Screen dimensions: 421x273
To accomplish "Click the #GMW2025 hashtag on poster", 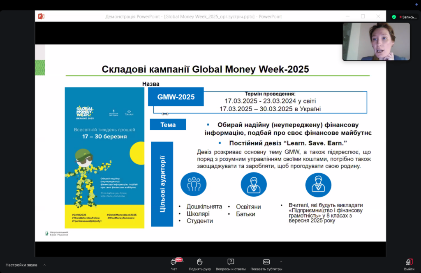I will (79, 215).
